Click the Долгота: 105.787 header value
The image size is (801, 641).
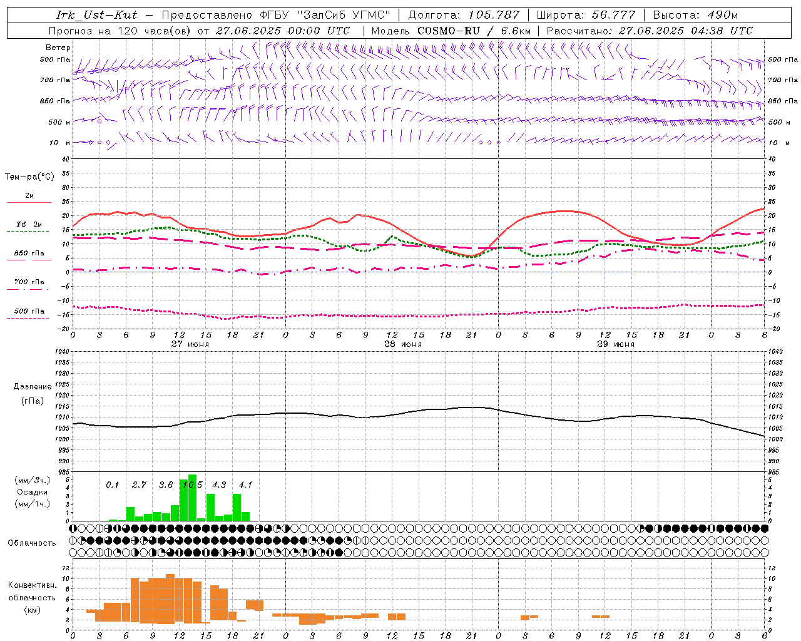[464, 15]
